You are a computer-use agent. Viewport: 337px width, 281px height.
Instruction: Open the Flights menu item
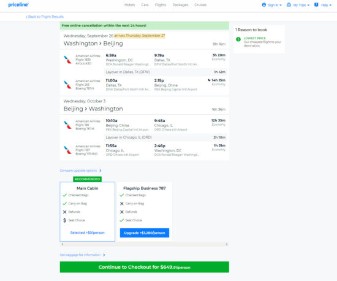161,5
